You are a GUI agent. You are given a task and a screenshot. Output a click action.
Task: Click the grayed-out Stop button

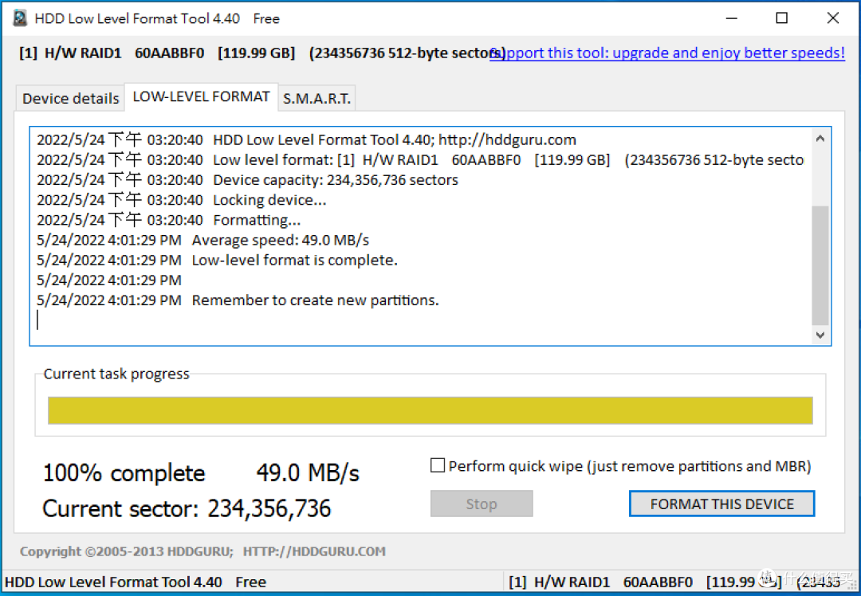pyautogui.click(x=482, y=504)
